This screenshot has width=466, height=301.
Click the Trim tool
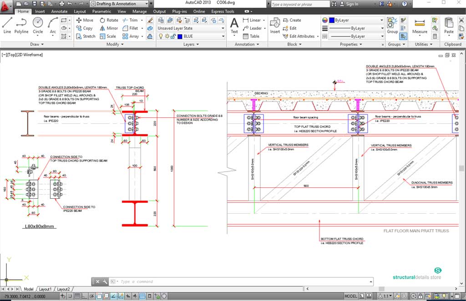click(x=130, y=20)
